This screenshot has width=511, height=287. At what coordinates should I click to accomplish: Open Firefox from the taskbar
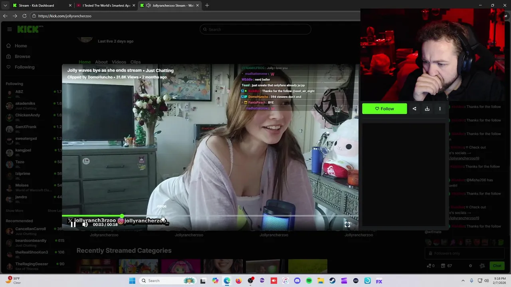[x=238, y=281]
